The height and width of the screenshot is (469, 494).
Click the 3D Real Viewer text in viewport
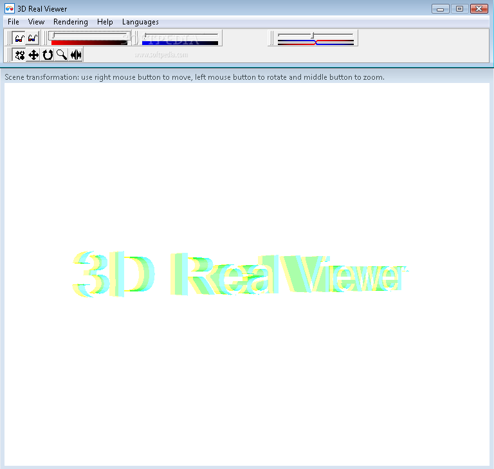coord(240,274)
